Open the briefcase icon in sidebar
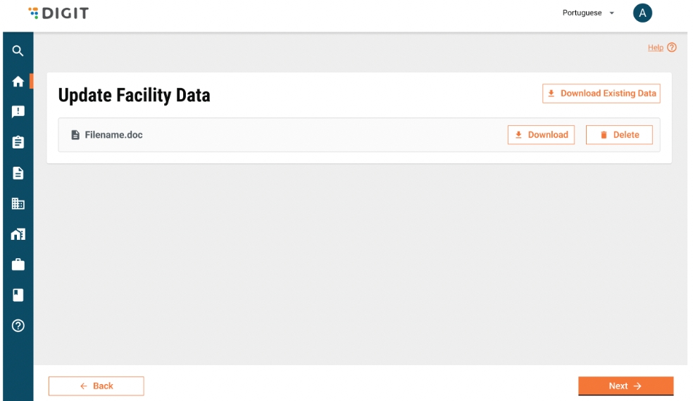Screen dimensions: 693x401 point(18,265)
